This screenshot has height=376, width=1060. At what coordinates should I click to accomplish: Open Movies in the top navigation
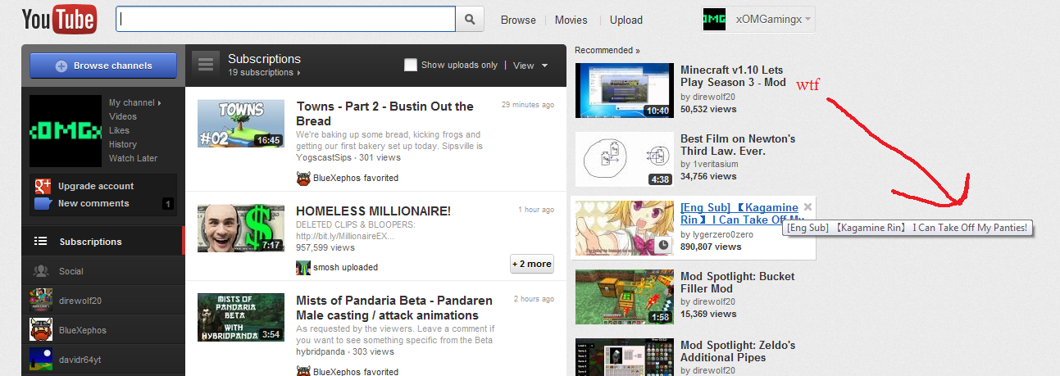(571, 20)
